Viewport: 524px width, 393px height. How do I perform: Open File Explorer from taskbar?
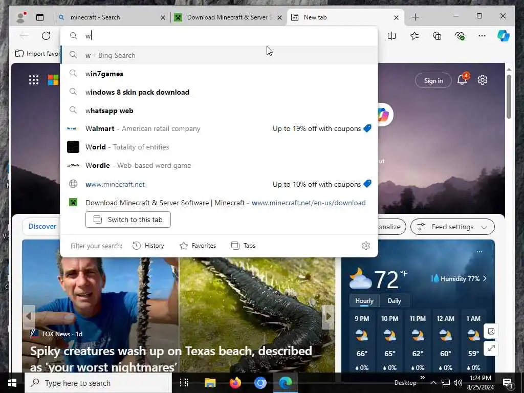(x=210, y=383)
